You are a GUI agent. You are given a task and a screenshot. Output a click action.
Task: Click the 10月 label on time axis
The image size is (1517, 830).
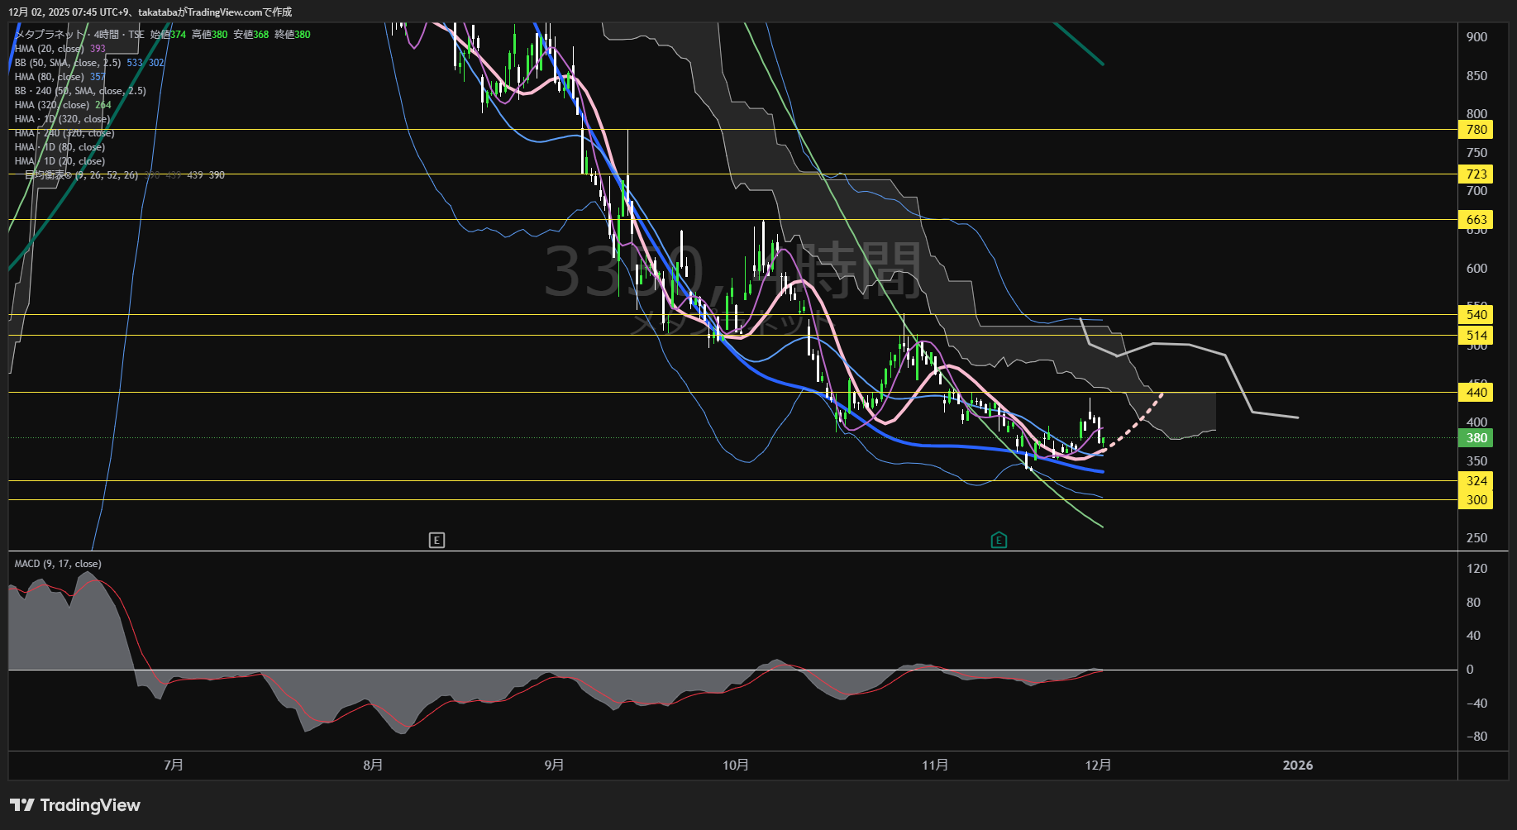pyautogui.click(x=735, y=766)
